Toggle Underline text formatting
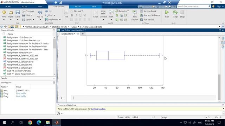 (x=81, y=15)
